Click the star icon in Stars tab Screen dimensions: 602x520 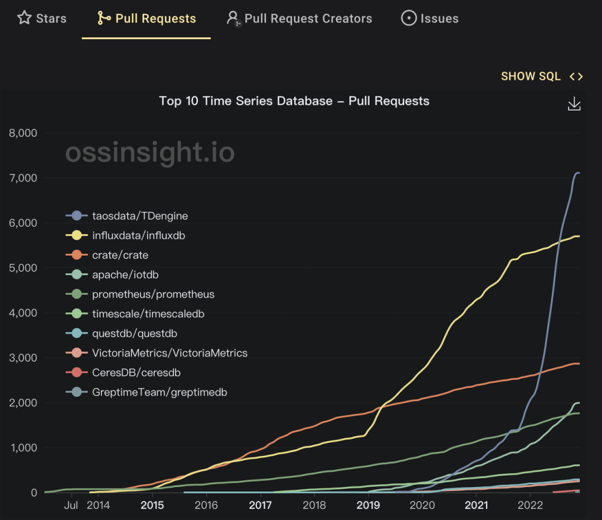[24, 18]
